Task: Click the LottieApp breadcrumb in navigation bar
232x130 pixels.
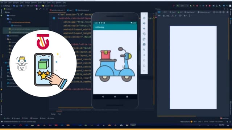Action: pyautogui.click(x=7, y=6)
